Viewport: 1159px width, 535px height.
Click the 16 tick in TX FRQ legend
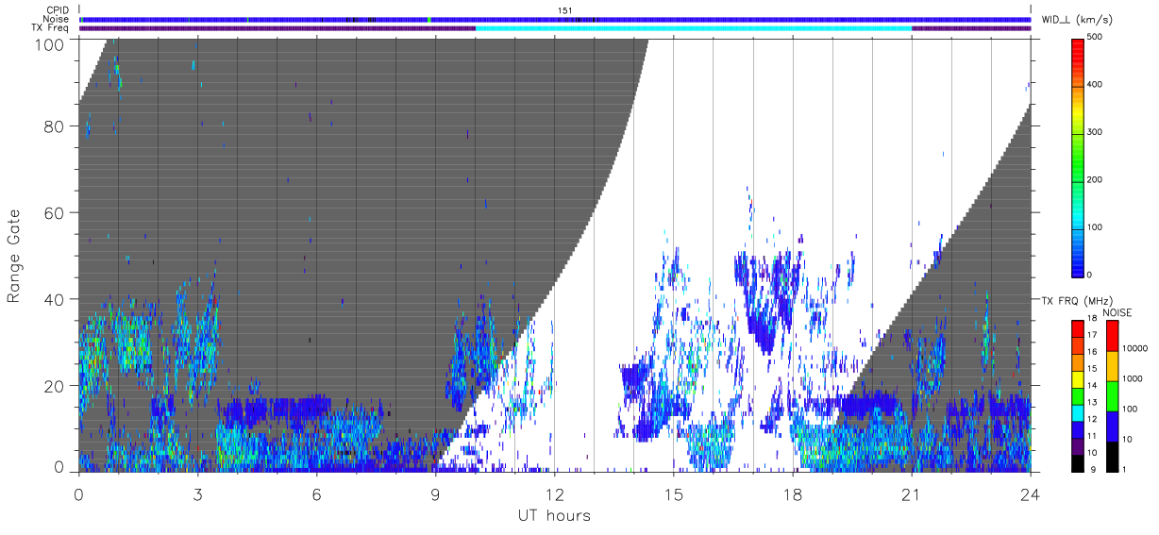(x=1092, y=352)
